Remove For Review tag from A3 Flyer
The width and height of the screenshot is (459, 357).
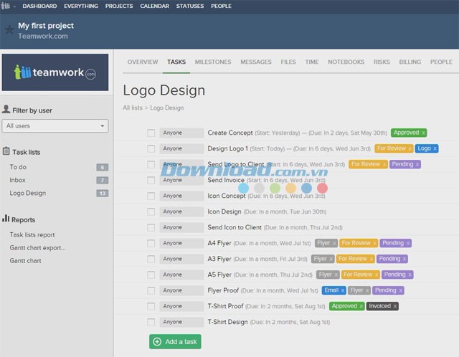pos(372,259)
